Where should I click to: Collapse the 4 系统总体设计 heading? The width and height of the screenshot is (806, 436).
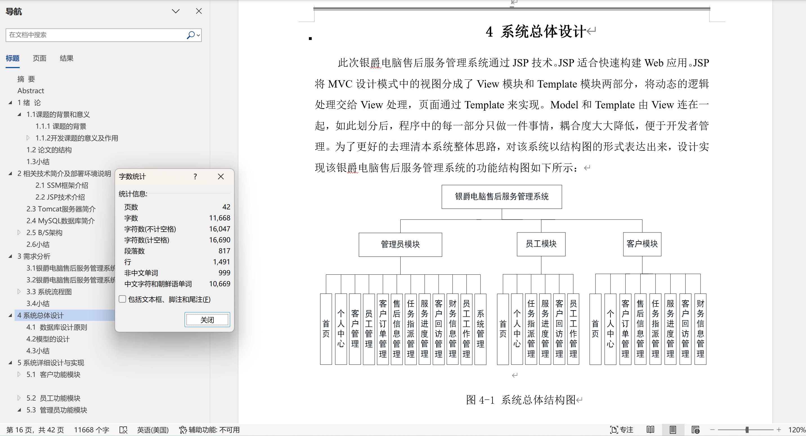click(x=10, y=315)
